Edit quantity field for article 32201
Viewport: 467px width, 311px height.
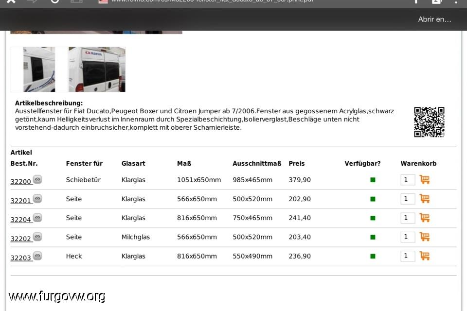point(408,199)
